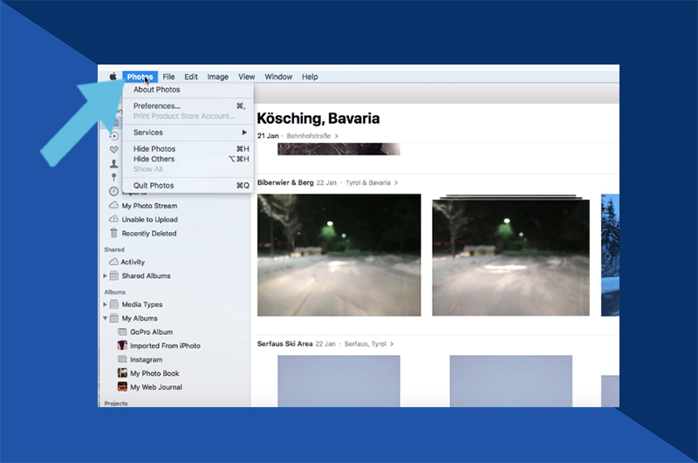
Task: Choose Preferences… from the Photos menu
Action: click(188, 106)
